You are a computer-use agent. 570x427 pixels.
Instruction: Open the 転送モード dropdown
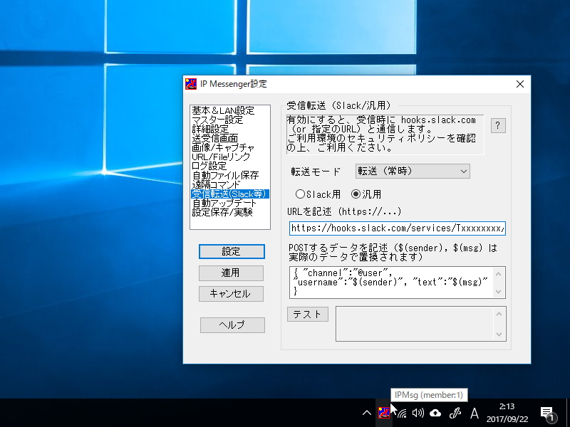(x=413, y=172)
